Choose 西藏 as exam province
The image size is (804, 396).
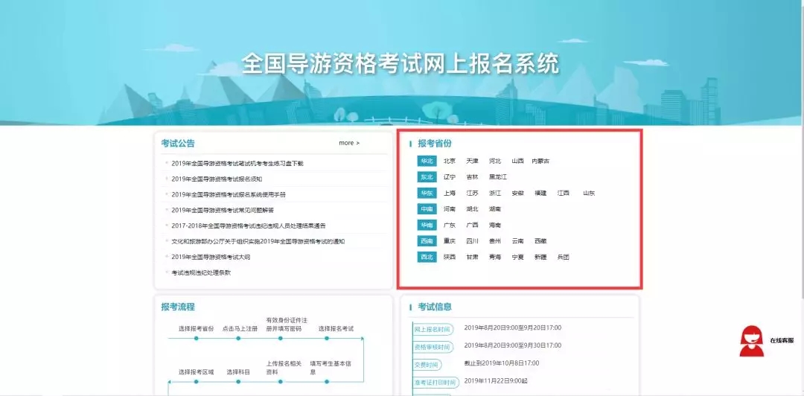(x=540, y=241)
